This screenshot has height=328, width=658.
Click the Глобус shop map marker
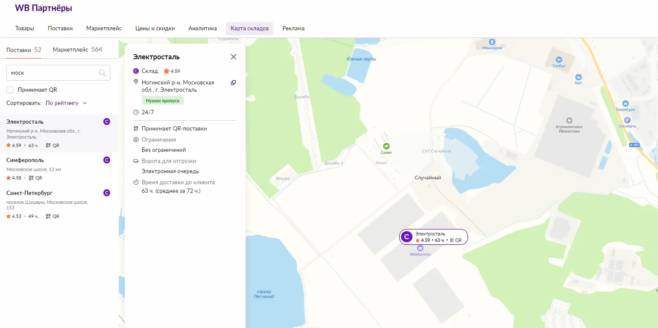tap(559, 60)
